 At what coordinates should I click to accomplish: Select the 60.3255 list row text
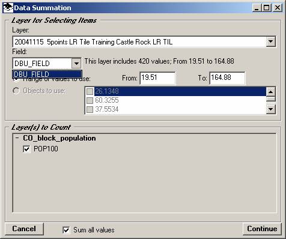[x=107, y=100]
